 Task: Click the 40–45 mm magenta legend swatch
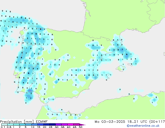[71, 125]
